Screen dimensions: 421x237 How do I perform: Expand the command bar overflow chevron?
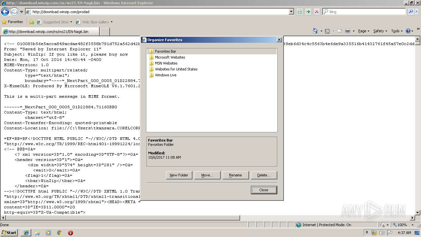coord(418,30)
